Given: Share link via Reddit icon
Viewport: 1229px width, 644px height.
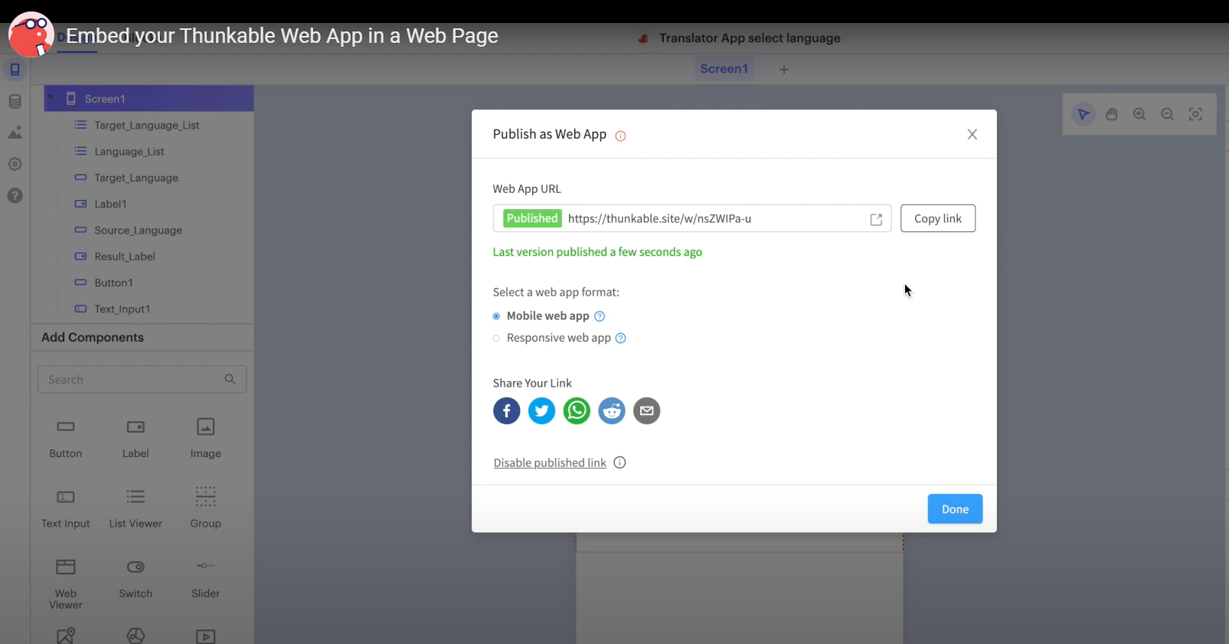Looking at the screenshot, I should 612,411.
